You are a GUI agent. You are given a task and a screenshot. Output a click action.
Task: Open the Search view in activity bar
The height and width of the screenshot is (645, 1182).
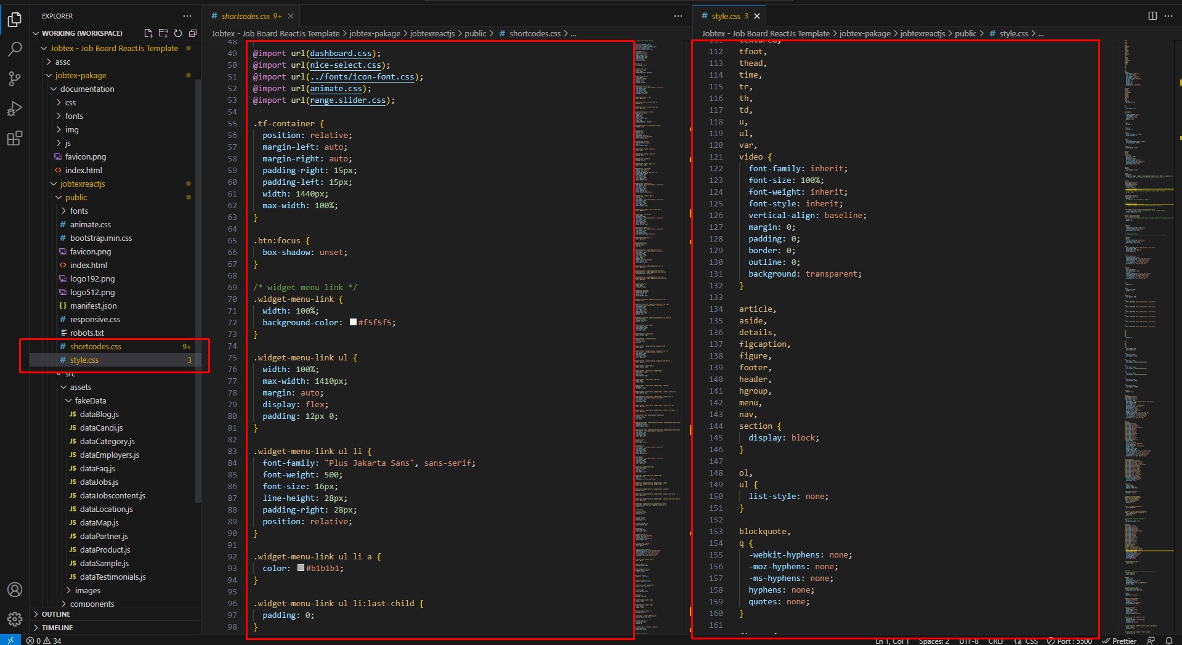[15, 49]
